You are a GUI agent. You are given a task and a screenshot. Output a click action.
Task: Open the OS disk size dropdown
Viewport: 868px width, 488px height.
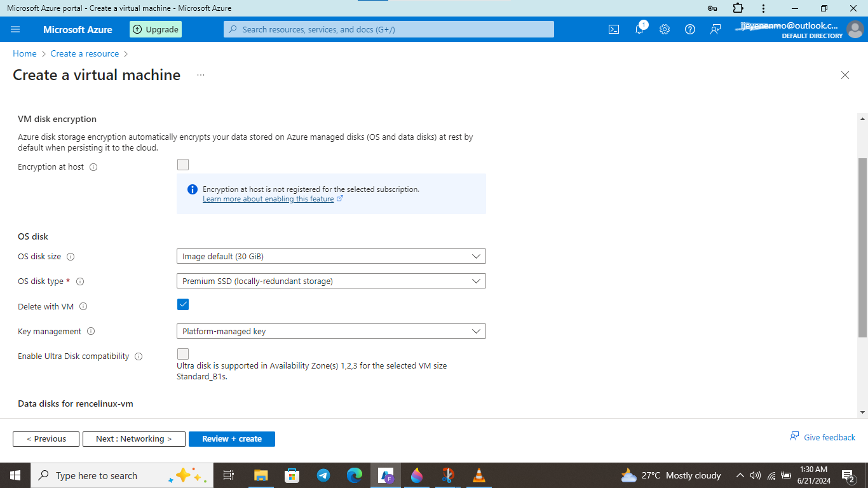click(331, 257)
